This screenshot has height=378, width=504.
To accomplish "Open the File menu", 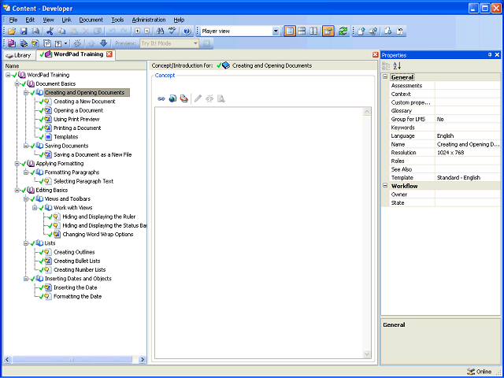I will coord(13,20).
